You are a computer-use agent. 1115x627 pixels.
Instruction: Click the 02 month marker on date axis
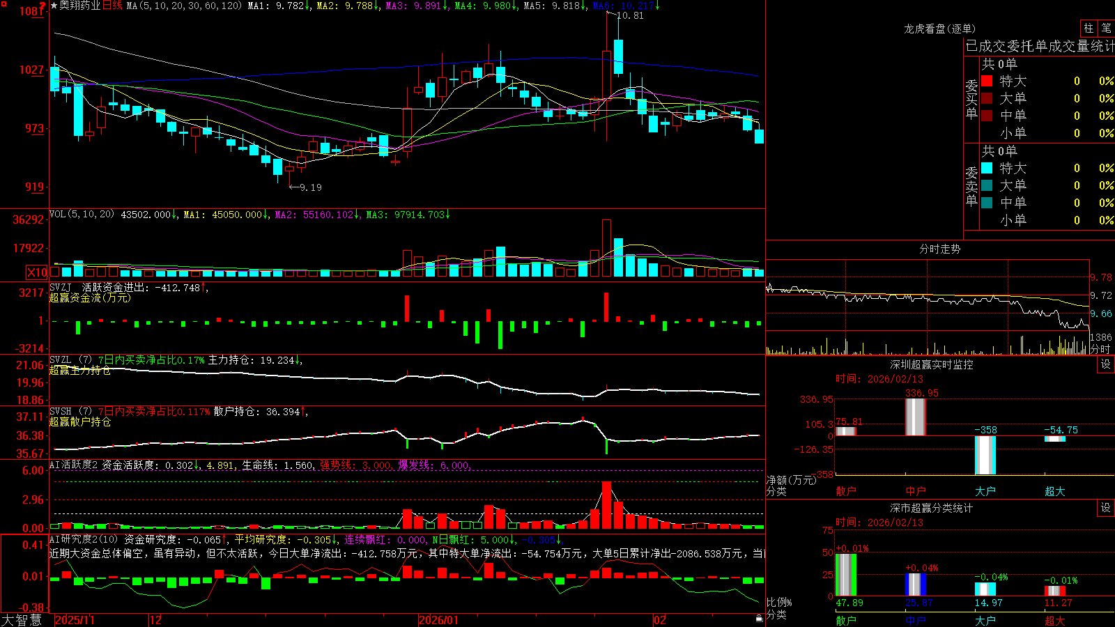(660, 620)
